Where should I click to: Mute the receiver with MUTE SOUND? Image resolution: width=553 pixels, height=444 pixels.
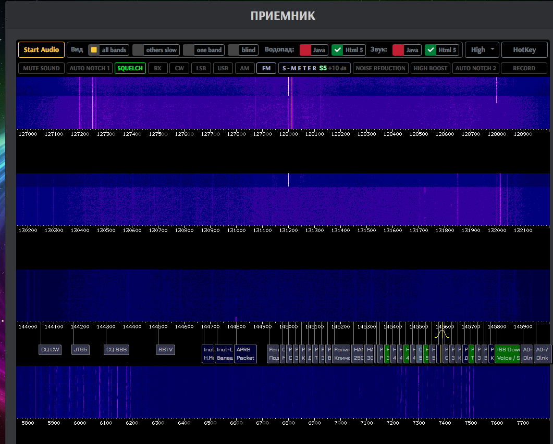coord(41,68)
